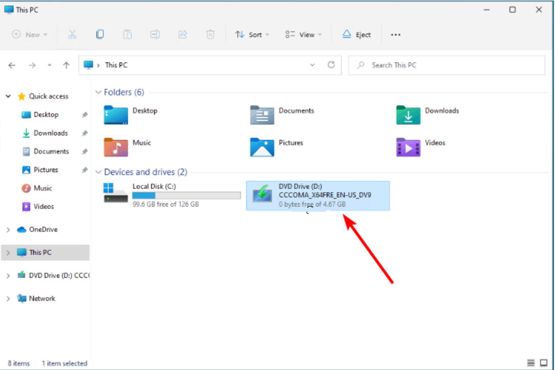Collapse the Devices and drives section
Image resolution: width=555 pixels, height=370 pixels.
99,172
